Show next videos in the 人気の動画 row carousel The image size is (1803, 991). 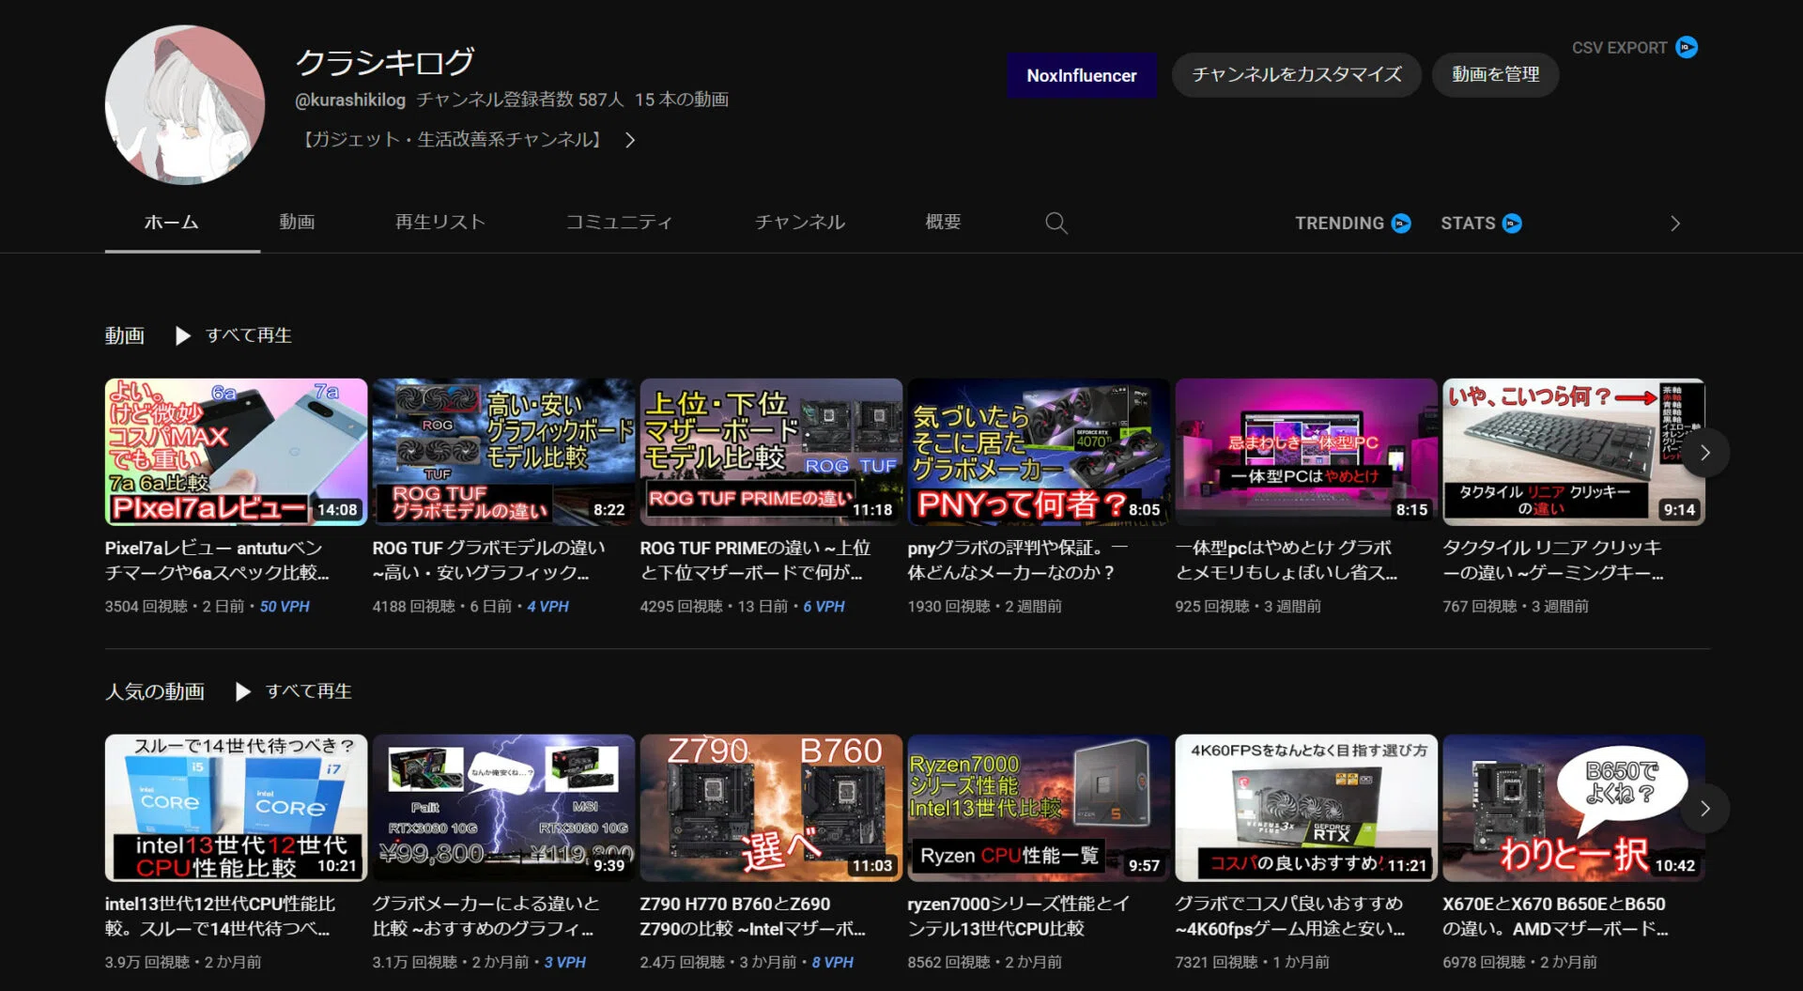pyautogui.click(x=1704, y=808)
